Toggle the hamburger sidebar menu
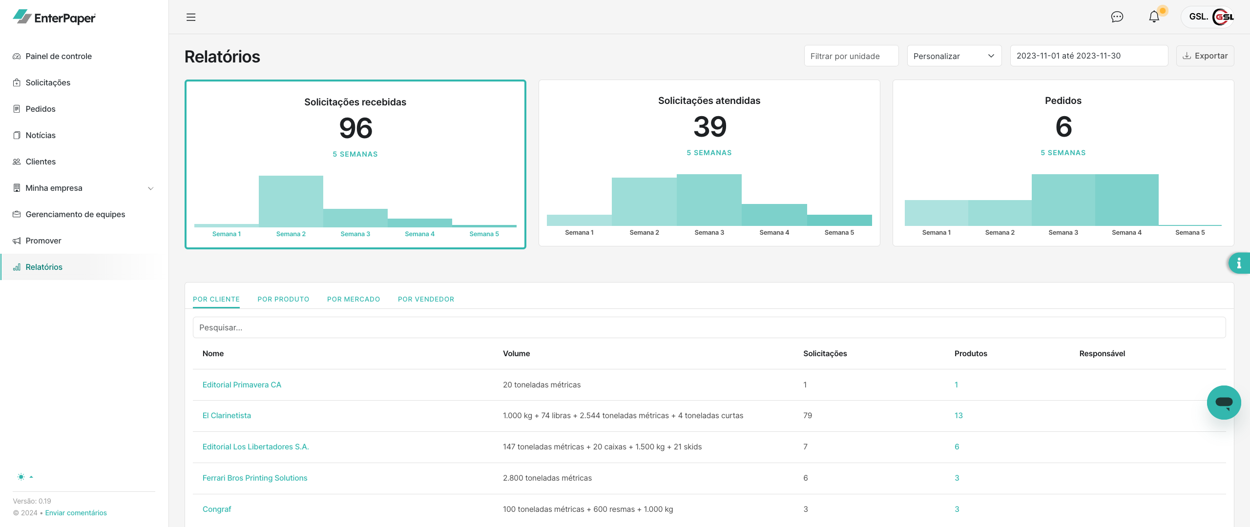 coord(191,17)
